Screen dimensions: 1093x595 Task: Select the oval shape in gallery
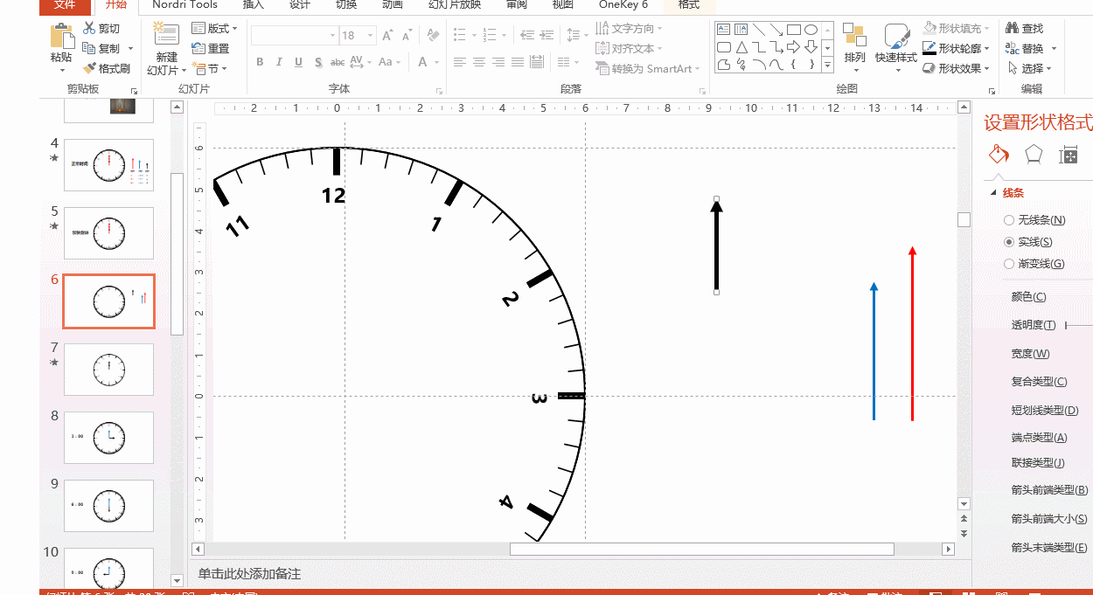pos(811,29)
